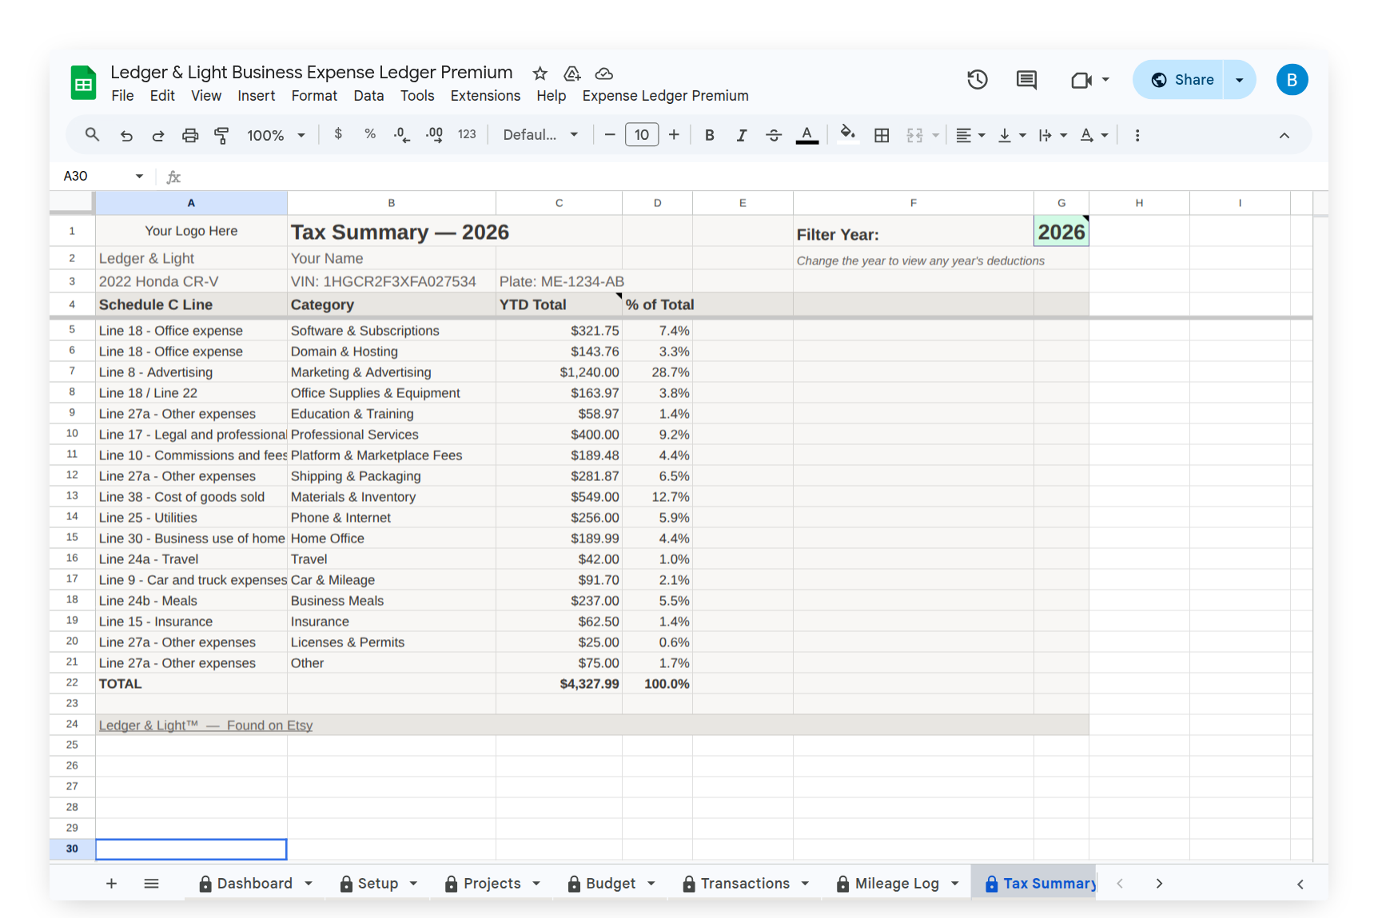Open the Format menu
1378x918 pixels.
[x=314, y=96]
